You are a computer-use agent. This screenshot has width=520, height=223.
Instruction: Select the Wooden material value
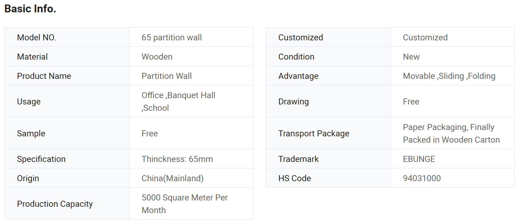click(157, 57)
